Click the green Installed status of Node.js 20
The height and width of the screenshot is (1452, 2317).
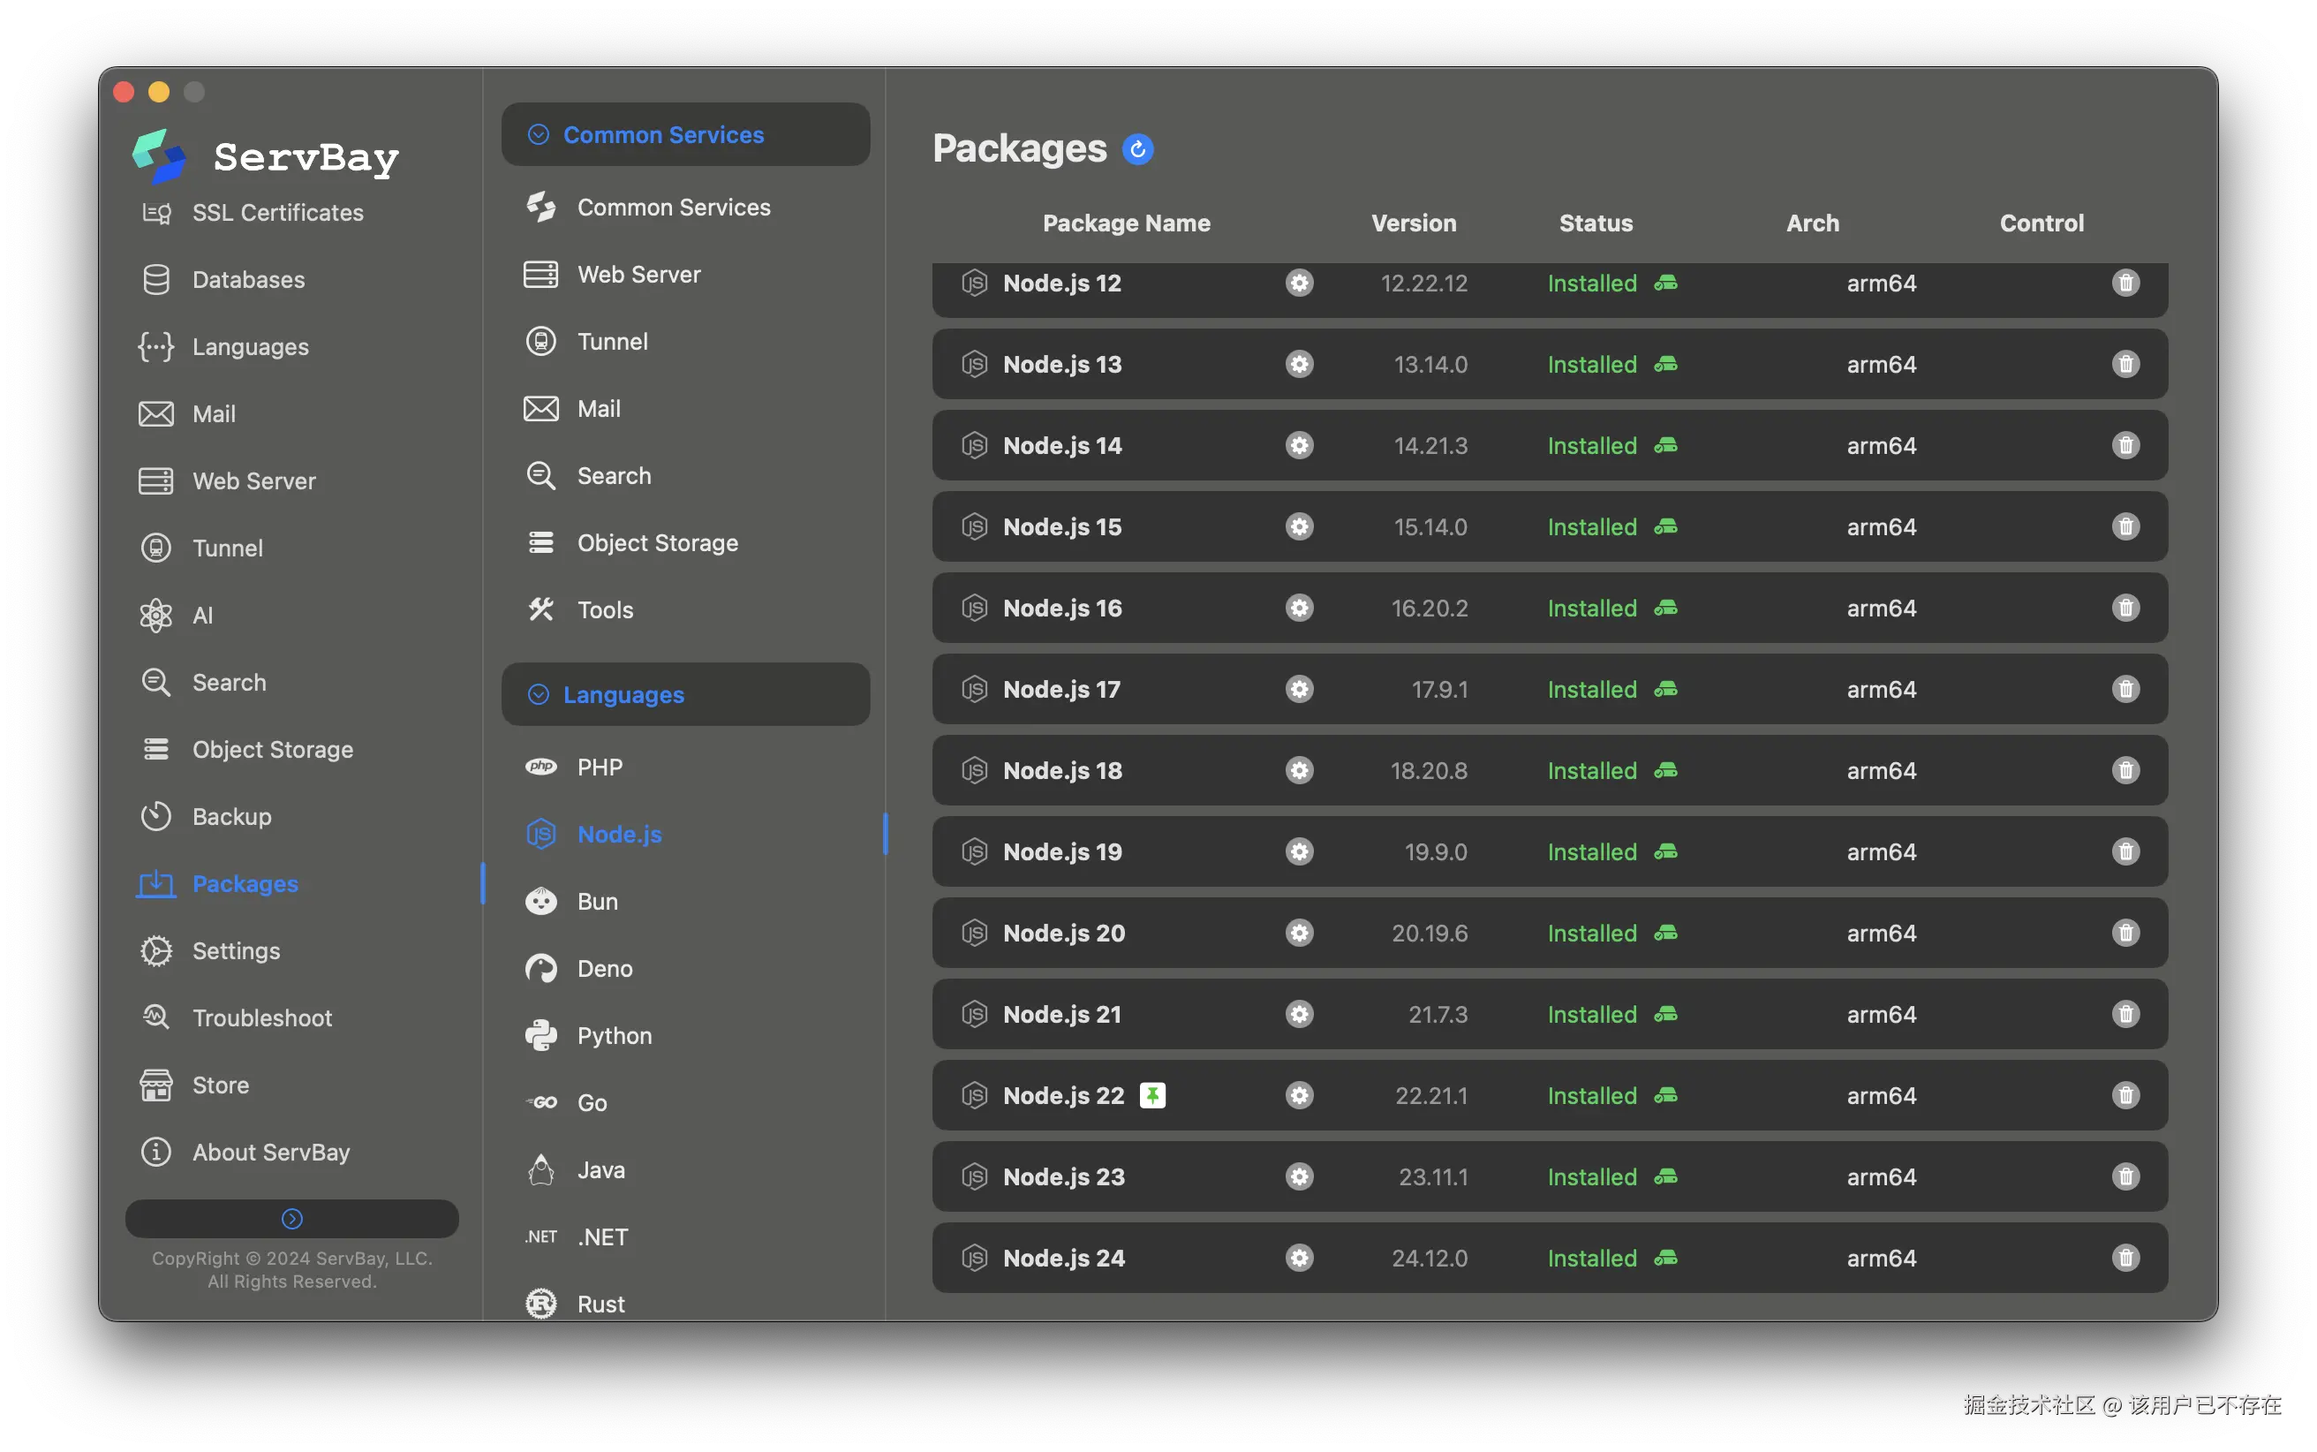click(x=1591, y=934)
